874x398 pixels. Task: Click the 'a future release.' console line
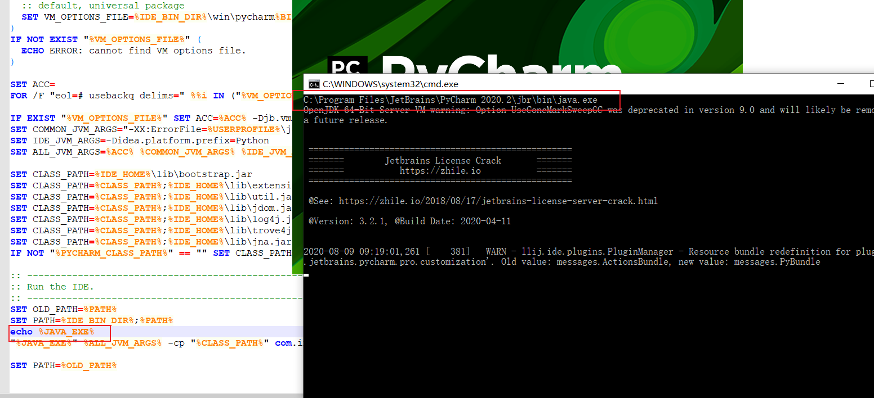point(346,120)
